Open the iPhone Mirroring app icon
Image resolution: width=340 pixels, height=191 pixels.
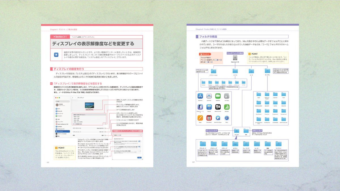pos(200,107)
